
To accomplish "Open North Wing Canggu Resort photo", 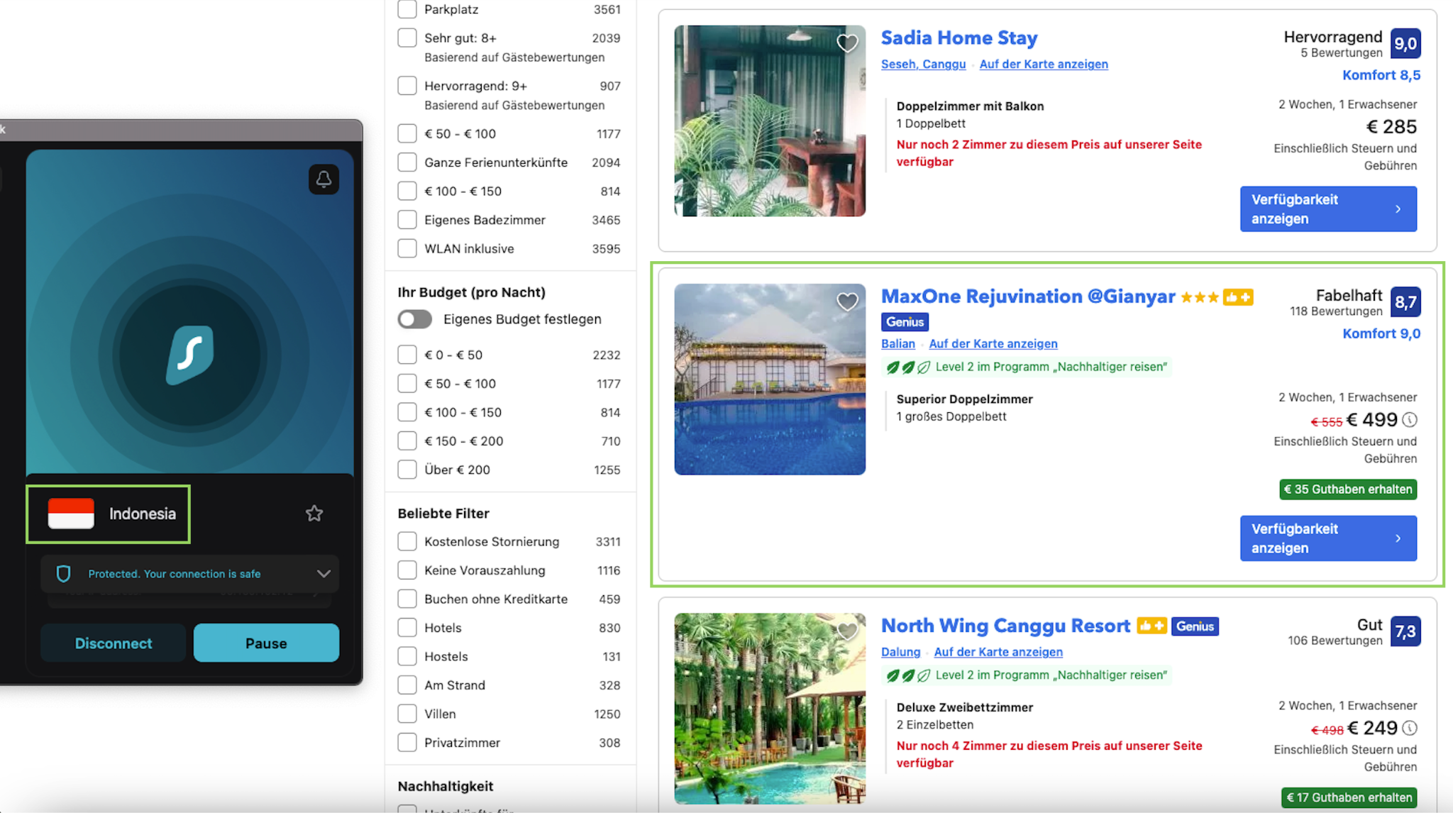I will (770, 709).
